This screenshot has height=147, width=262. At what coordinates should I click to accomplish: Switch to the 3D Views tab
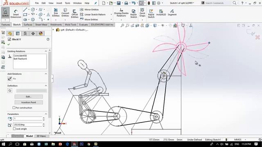click(41, 136)
